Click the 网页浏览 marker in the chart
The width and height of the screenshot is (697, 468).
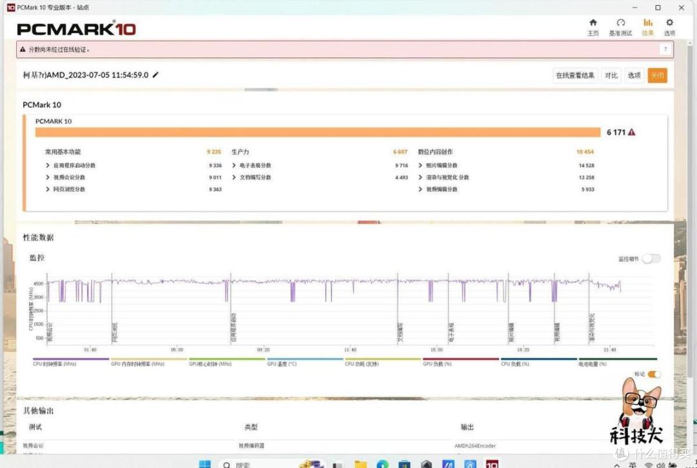(115, 332)
